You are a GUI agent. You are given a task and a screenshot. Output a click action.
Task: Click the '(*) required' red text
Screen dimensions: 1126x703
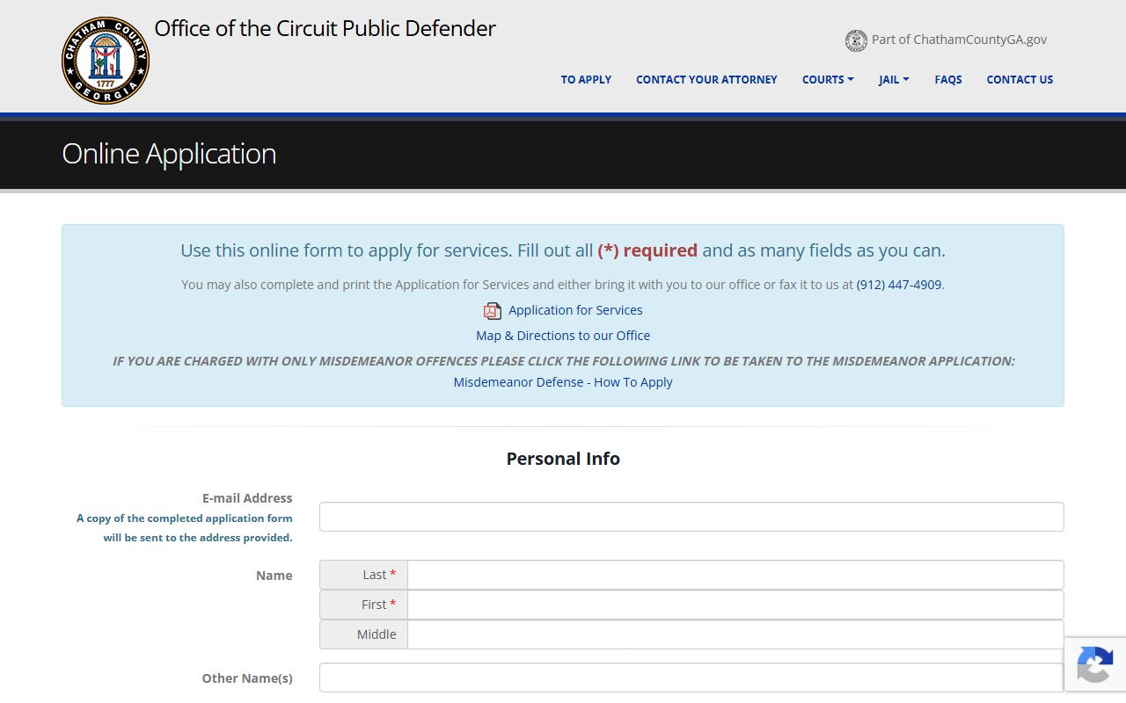click(x=647, y=250)
